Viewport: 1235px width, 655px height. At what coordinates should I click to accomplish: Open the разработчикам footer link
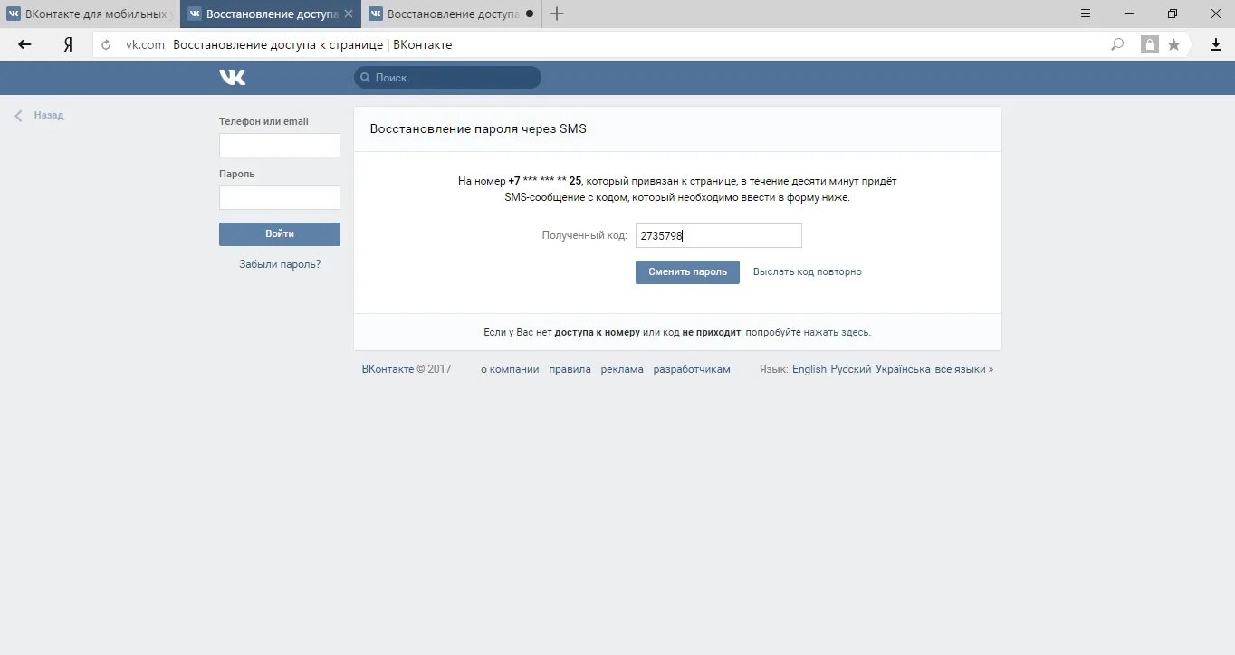692,369
